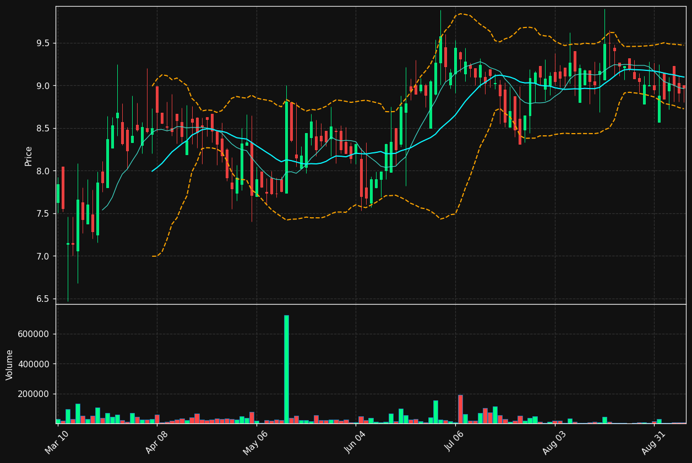Click the Jun 04 date label
This screenshot has height=463, width=692.
(355, 442)
